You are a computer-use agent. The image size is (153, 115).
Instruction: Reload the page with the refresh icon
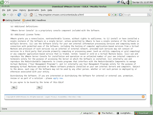tap(19, 15)
